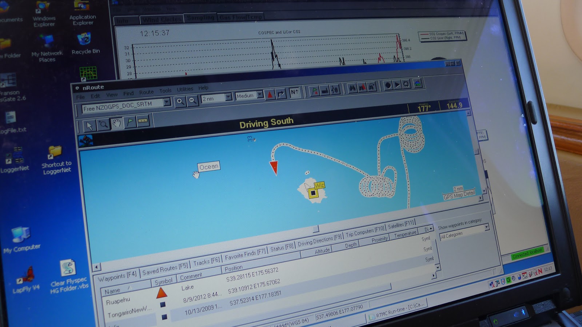The width and height of the screenshot is (582, 327).
Task: Click the home icon in nRoute toolbar
Action: click(418, 84)
